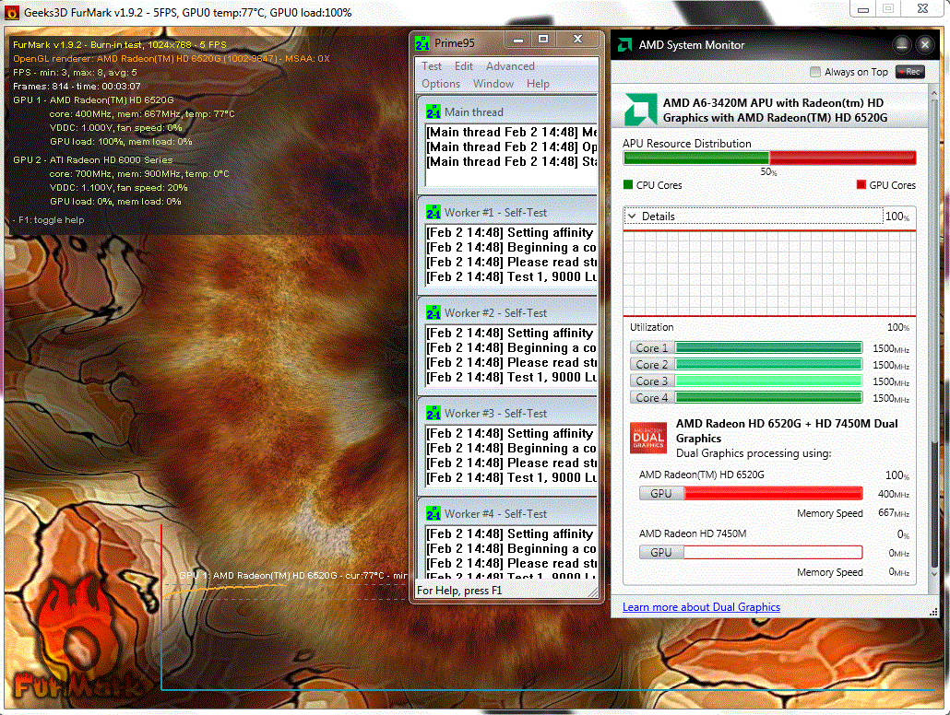Click the HD 7450M empty GPU load bar
Image resolution: width=950 pixels, height=715 pixels.
(x=773, y=553)
